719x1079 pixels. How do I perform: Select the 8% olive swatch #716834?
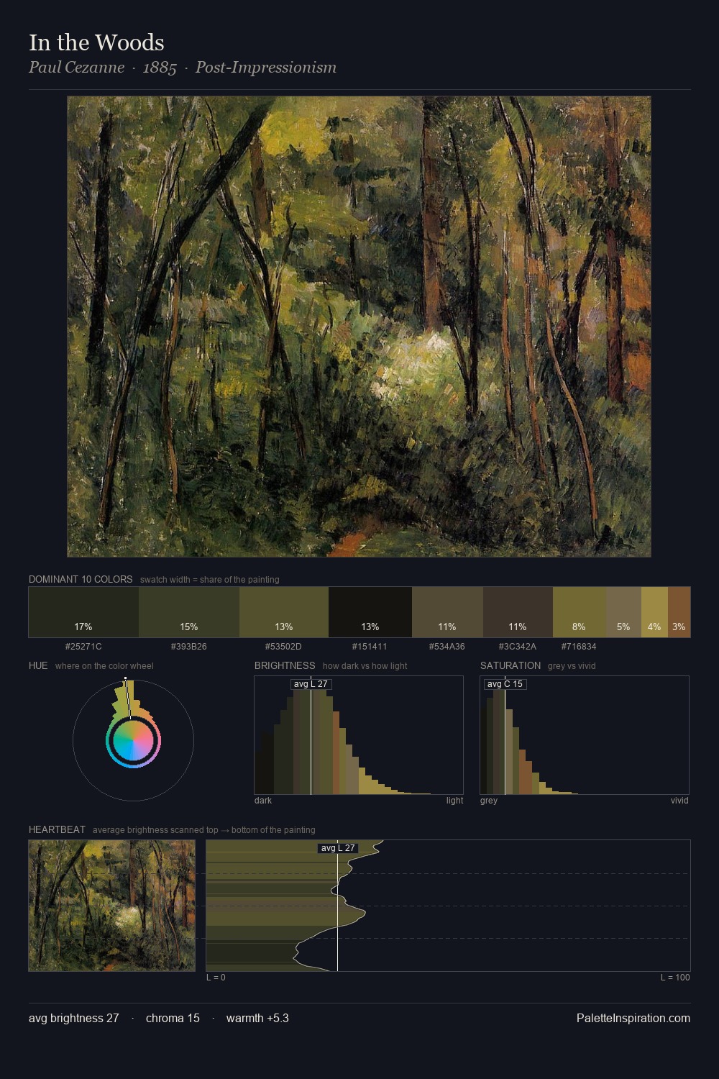(x=580, y=612)
